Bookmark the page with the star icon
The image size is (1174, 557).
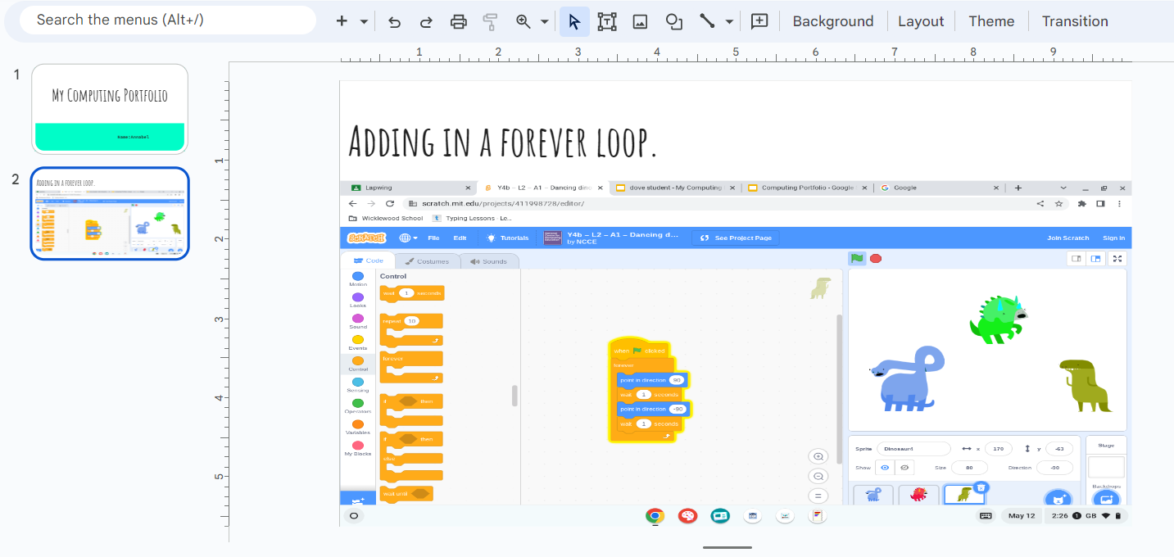[1059, 203]
